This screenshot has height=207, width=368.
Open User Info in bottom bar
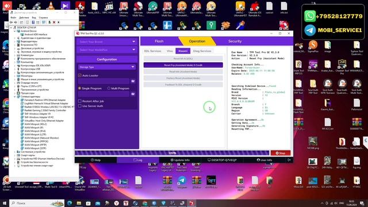(x=264, y=160)
